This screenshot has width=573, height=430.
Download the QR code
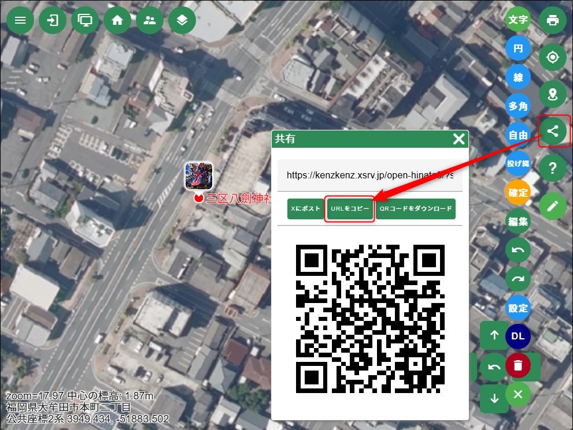click(x=415, y=209)
